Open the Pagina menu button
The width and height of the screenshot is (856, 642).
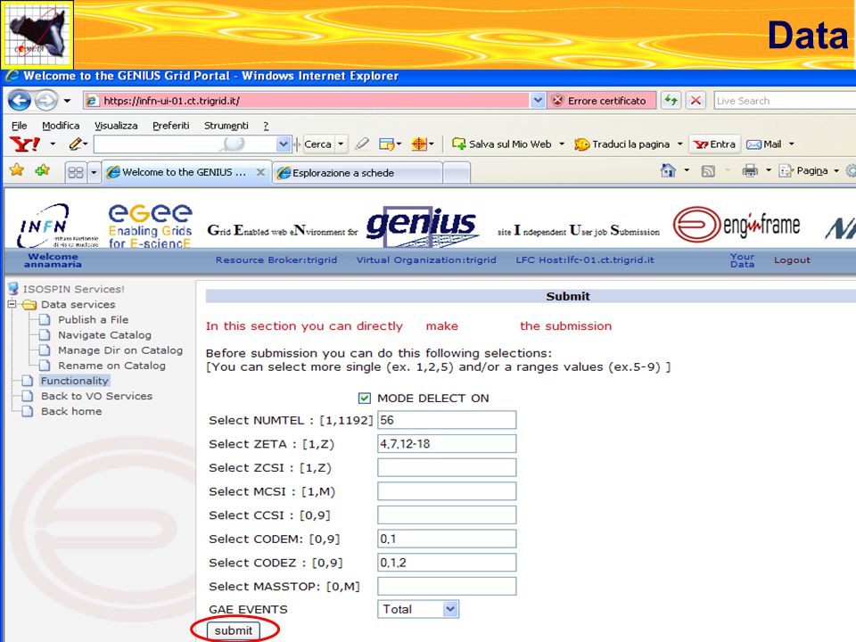tap(809, 171)
